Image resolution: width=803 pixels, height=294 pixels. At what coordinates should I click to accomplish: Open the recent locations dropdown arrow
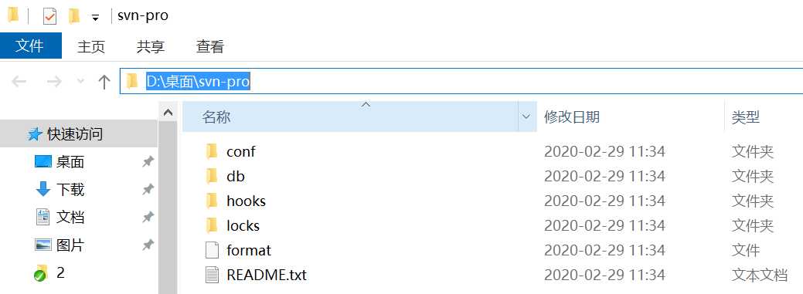[80, 81]
